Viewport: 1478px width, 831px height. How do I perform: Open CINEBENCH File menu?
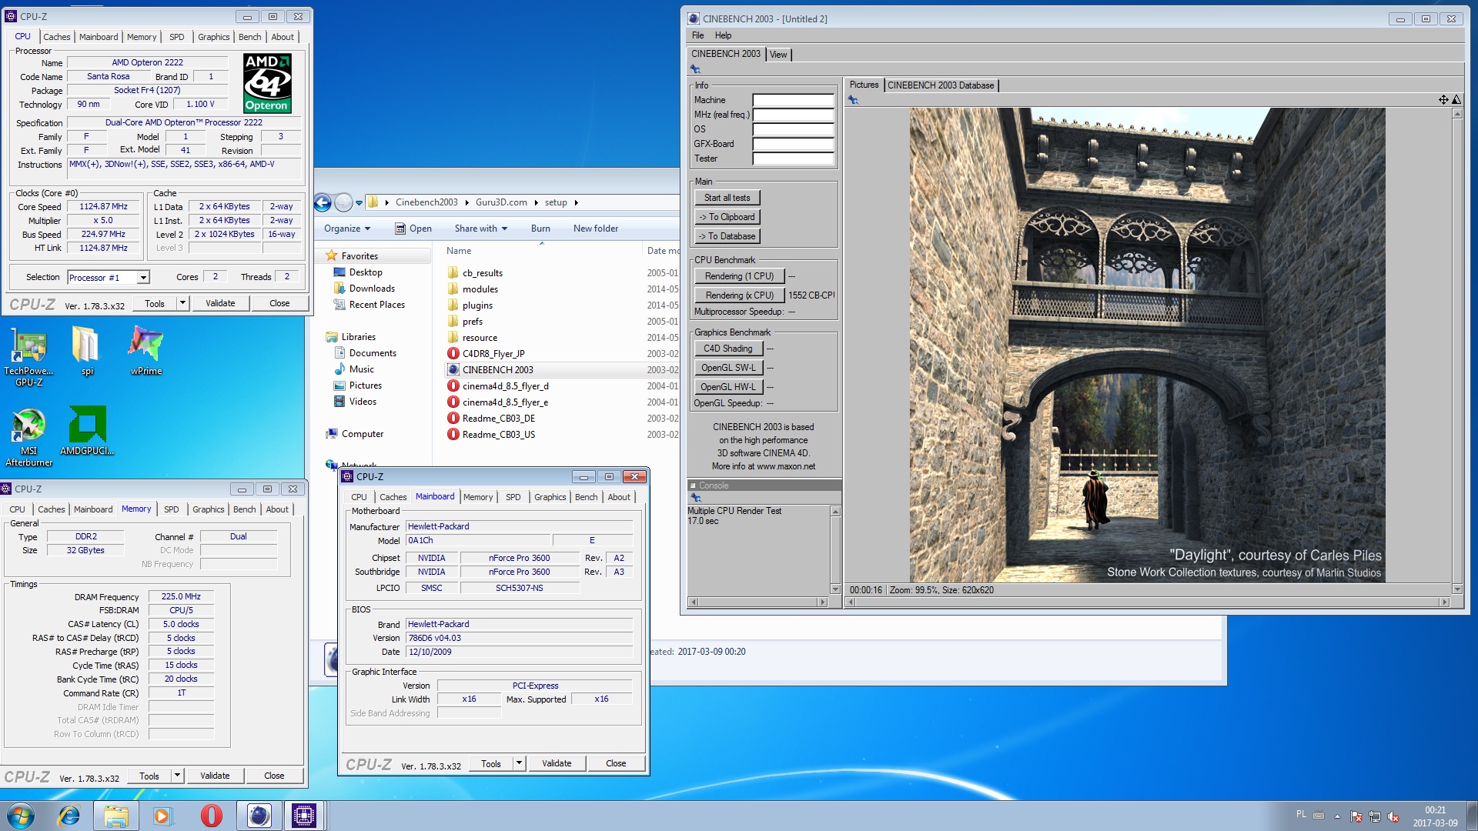(x=697, y=35)
